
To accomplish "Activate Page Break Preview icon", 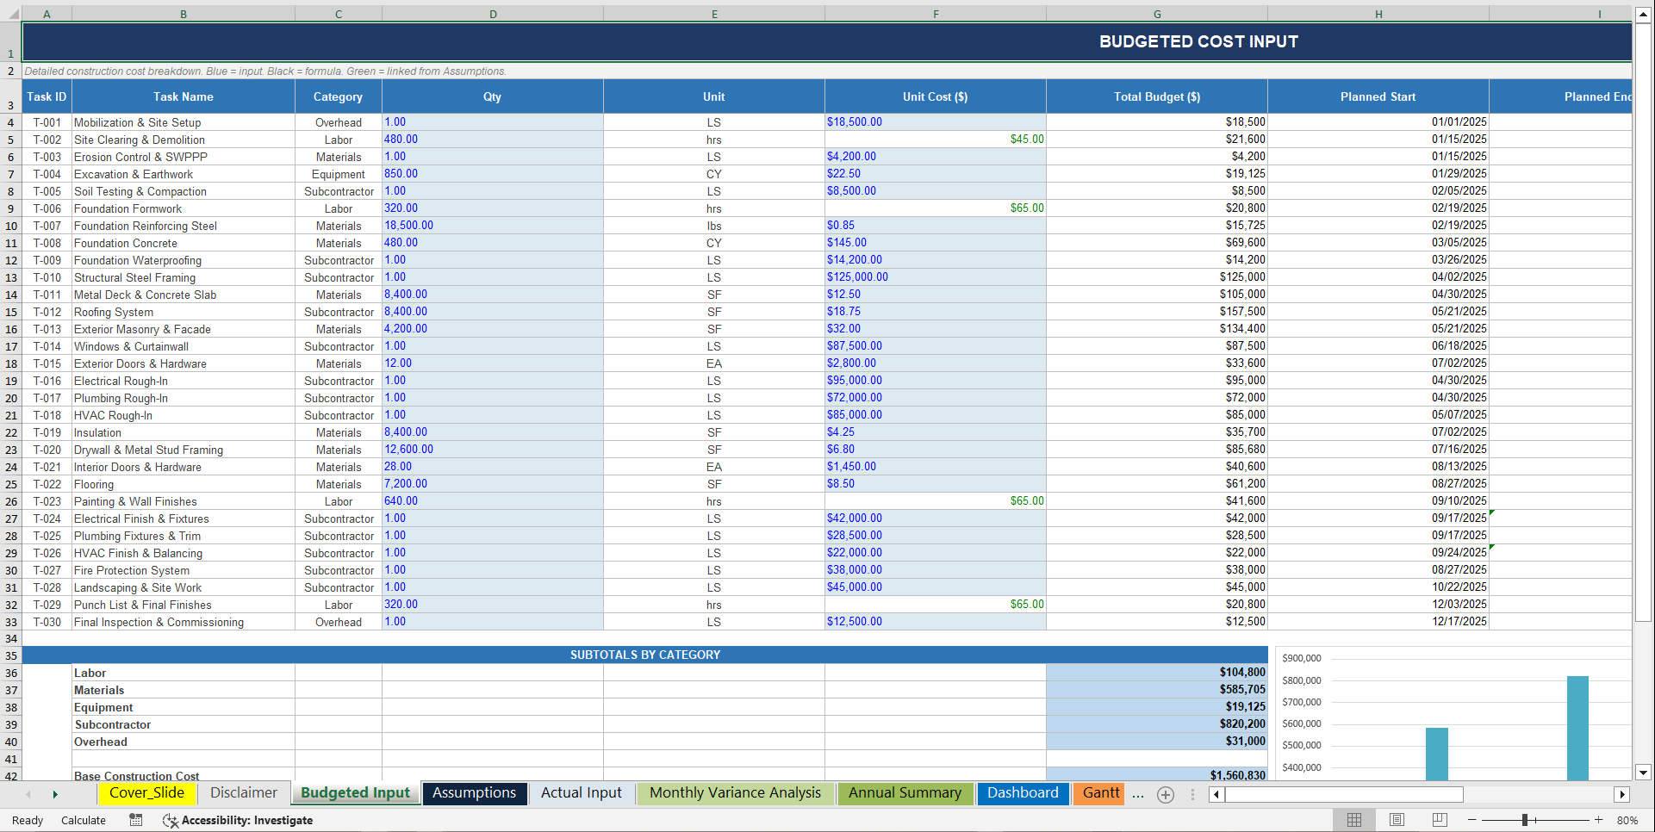I will (x=1439, y=820).
